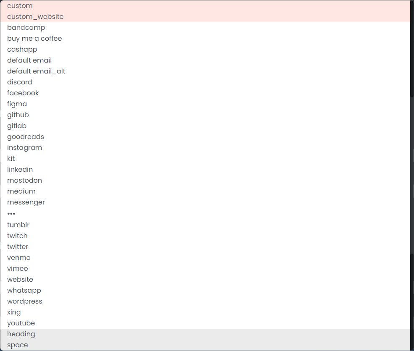Pick linkedin from the list
This screenshot has height=351, width=414.
pyautogui.click(x=205, y=170)
